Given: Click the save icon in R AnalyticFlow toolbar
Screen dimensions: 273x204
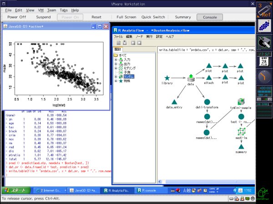Looking at the screenshot, I should (125, 43).
